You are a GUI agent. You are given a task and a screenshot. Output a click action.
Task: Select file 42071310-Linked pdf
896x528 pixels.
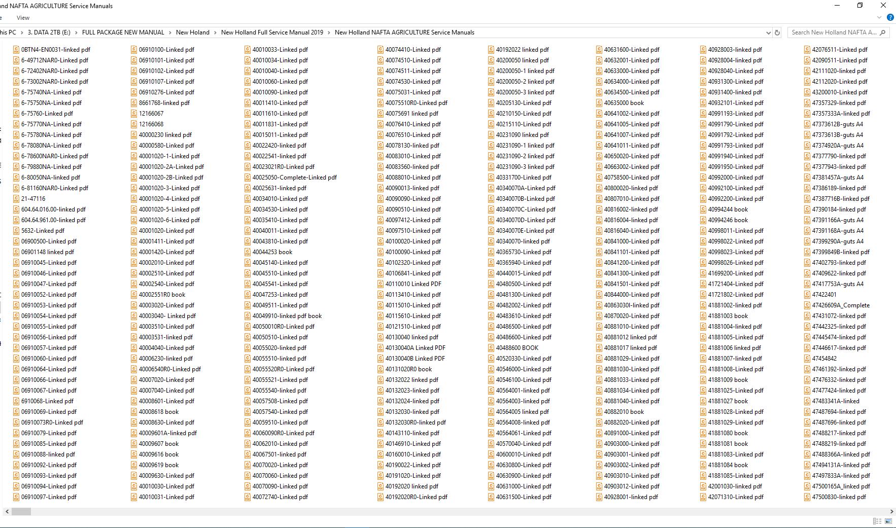point(732,497)
